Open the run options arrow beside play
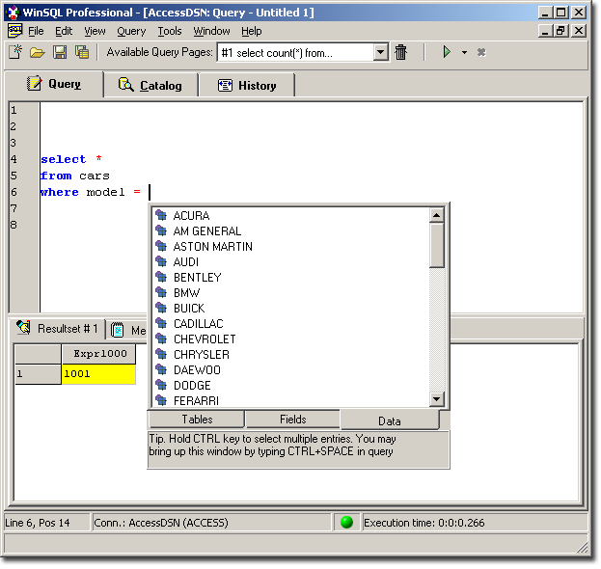Image resolution: width=601 pixels, height=569 pixels. click(464, 52)
